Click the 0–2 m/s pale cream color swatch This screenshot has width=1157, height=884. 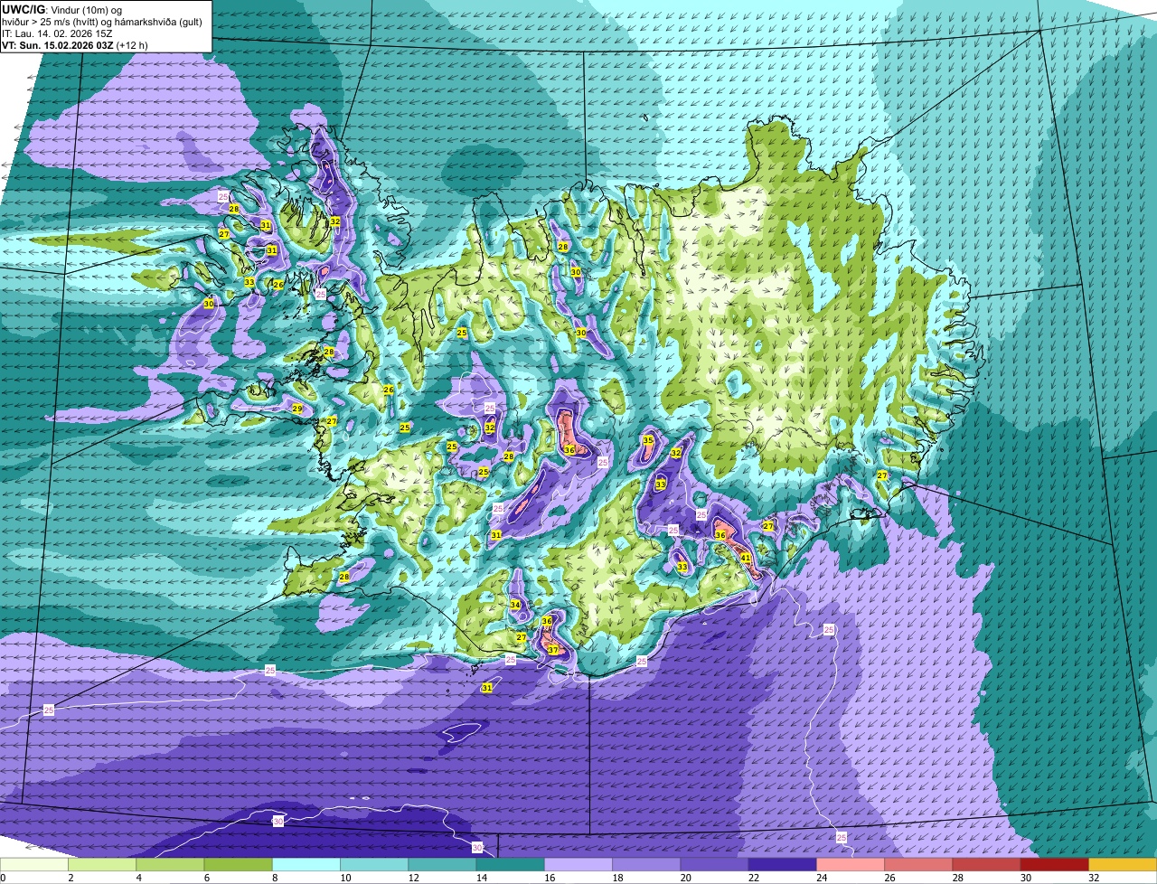[34, 864]
